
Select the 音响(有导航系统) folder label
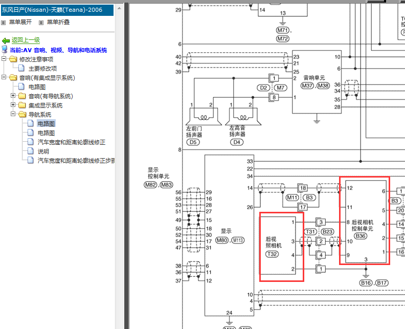(51, 96)
